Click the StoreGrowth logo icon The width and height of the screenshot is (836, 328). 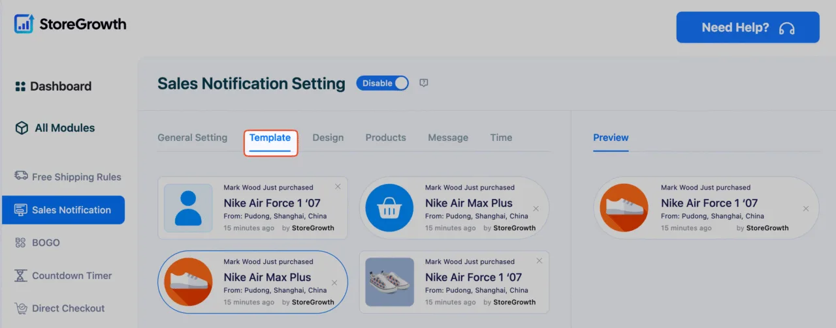(x=24, y=25)
